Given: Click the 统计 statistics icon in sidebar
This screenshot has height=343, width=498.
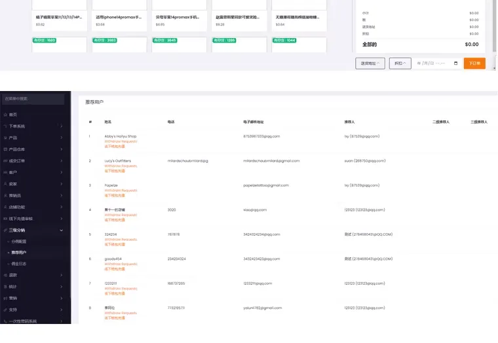Looking at the screenshot, I should point(5,287).
